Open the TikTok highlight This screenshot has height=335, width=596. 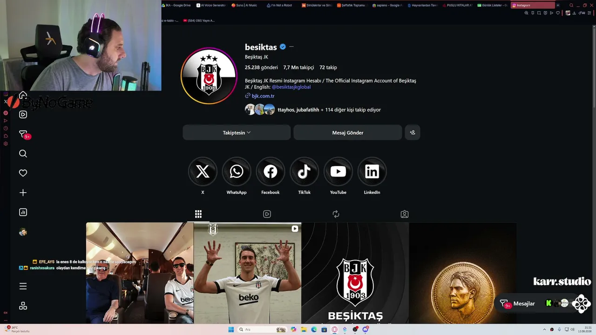point(304,172)
